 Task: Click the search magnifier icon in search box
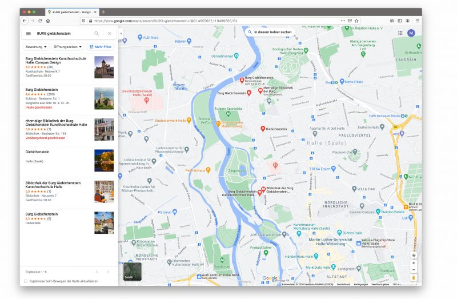pos(97,34)
